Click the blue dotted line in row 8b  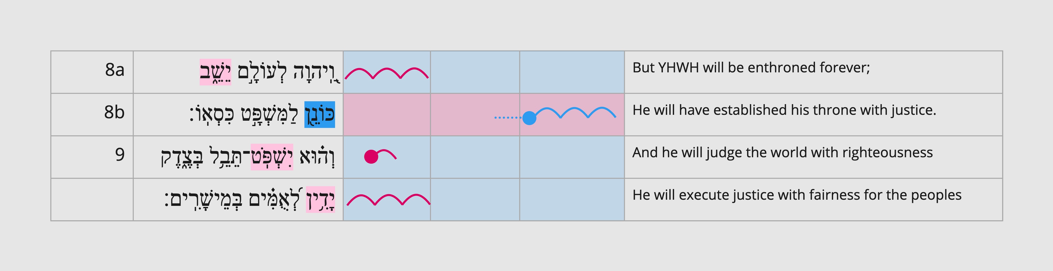(508, 118)
